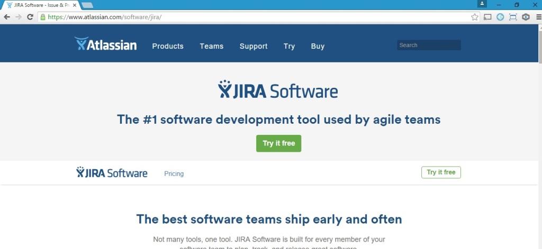This screenshot has height=249, width=542.
Task: Click the "#1 software development tool" headline
Action: [278, 119]
